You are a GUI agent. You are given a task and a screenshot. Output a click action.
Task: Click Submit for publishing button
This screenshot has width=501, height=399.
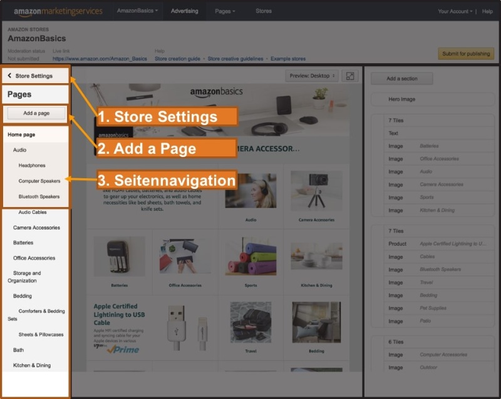466,54
